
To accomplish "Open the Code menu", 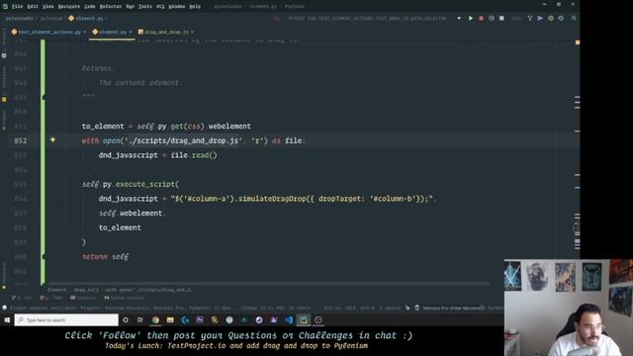I will point(90,7).
